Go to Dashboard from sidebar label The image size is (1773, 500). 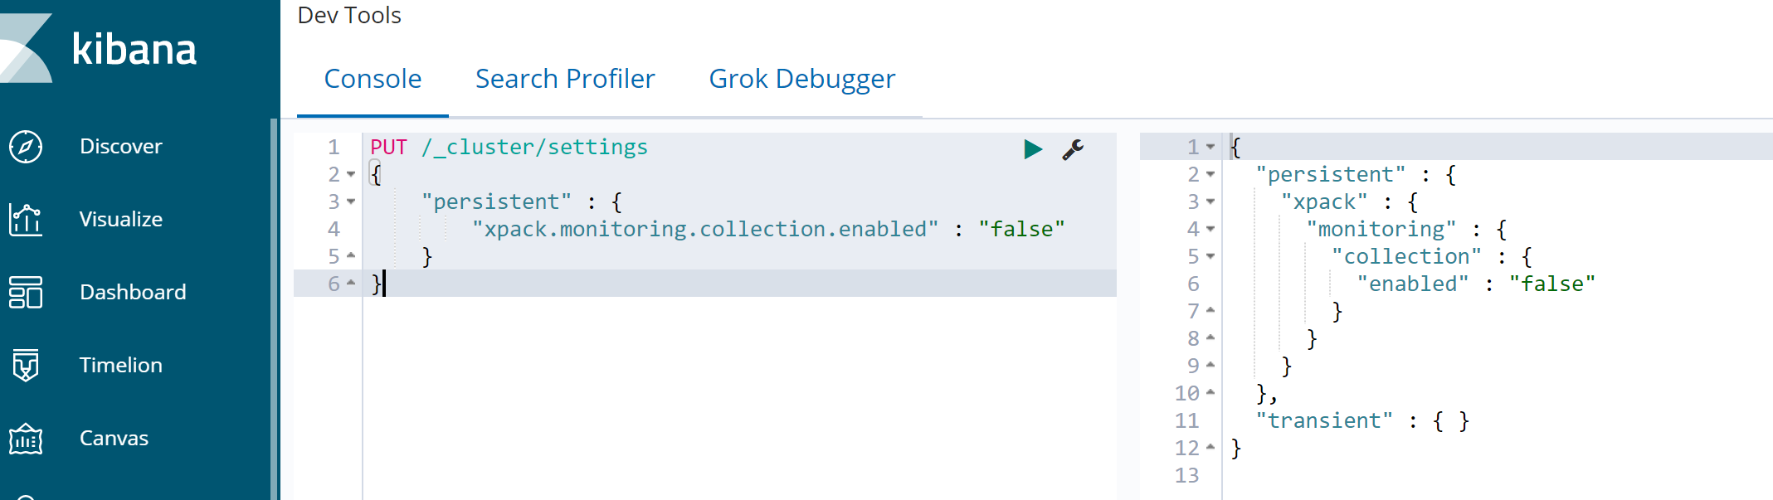coord(133,293)
